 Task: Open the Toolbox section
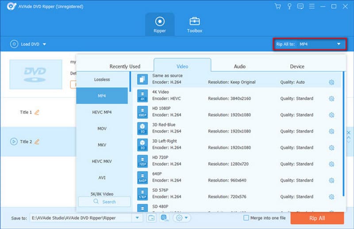194,25
